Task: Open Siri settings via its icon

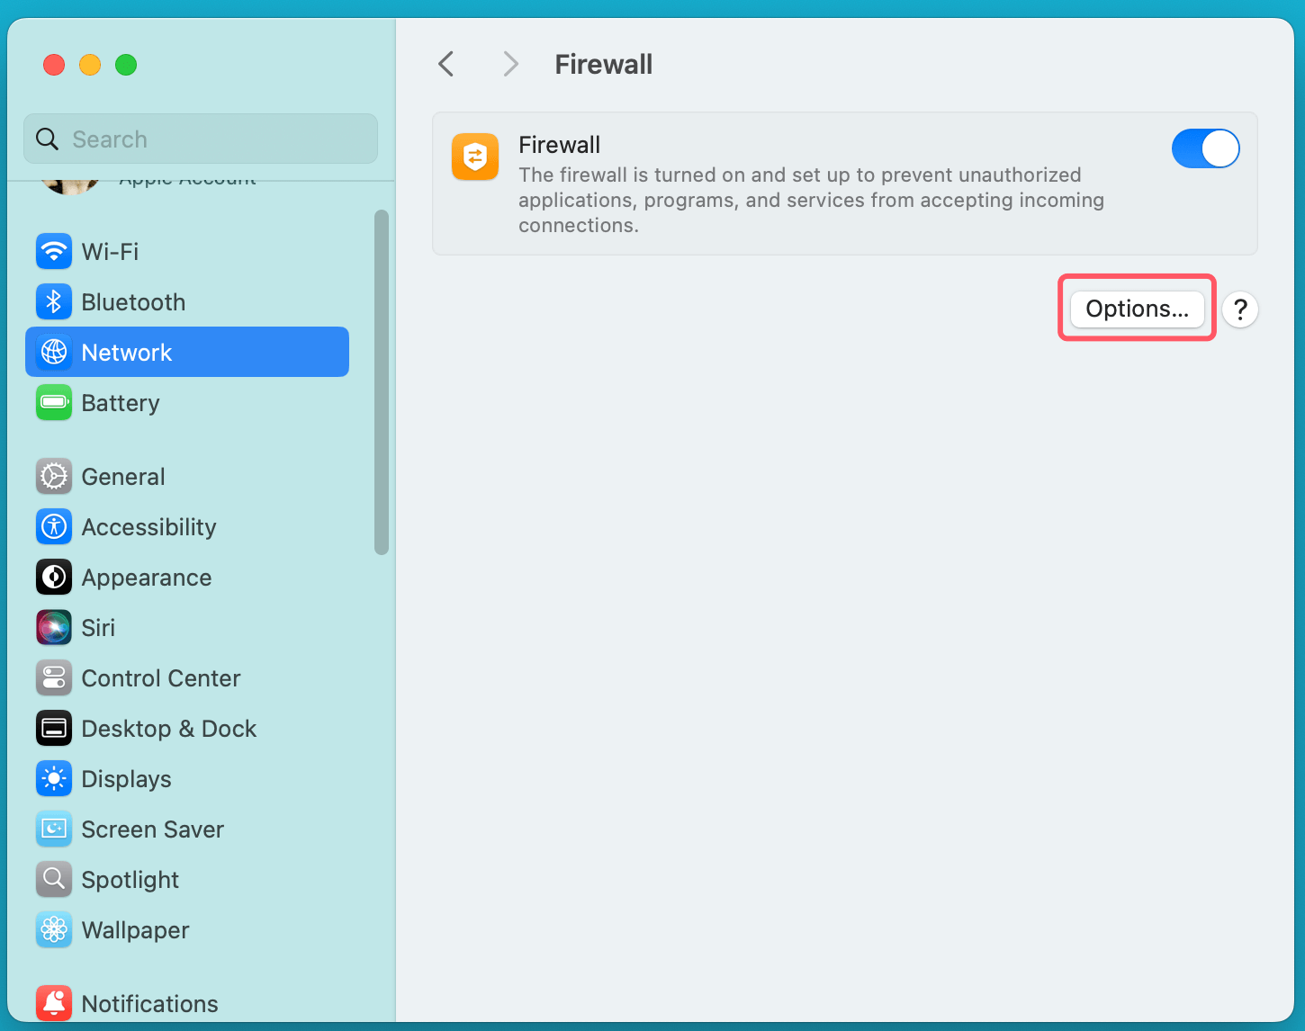Action: (54, 627)
